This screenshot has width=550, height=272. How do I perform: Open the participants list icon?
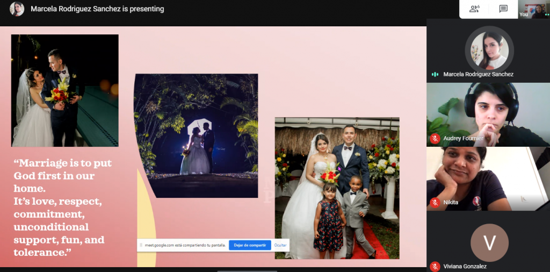tap(474, 9)
